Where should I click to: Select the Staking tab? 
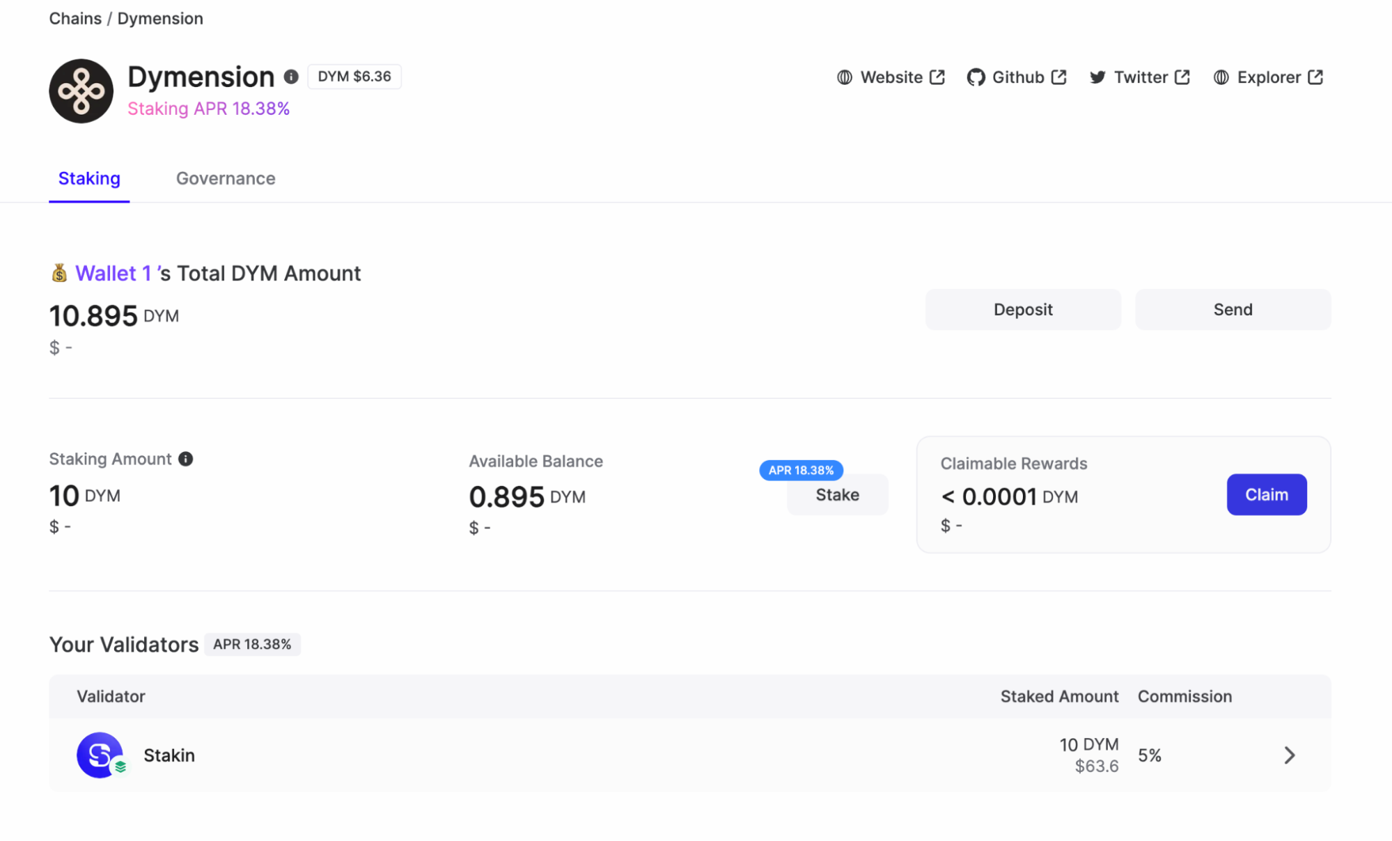tap(89, 179)
